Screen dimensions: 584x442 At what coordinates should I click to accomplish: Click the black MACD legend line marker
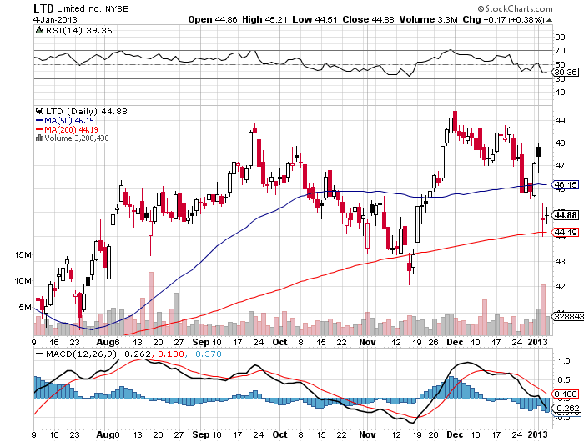pos(39,354)
